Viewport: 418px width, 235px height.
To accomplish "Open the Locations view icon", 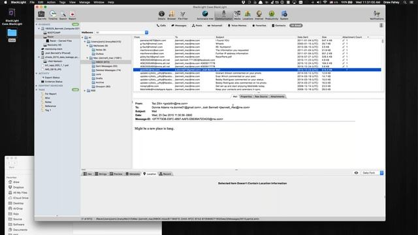I will pos(248,15).
